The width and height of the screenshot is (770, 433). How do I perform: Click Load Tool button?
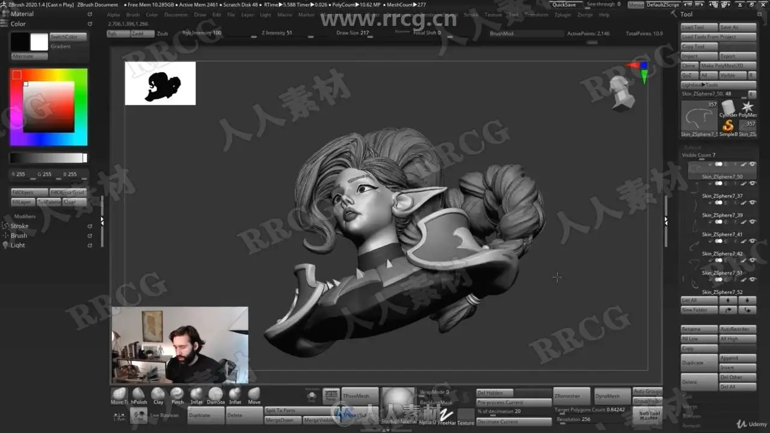click(700, 27)
